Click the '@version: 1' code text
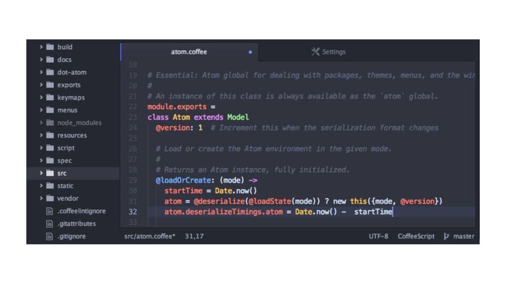 coord(179,128)
